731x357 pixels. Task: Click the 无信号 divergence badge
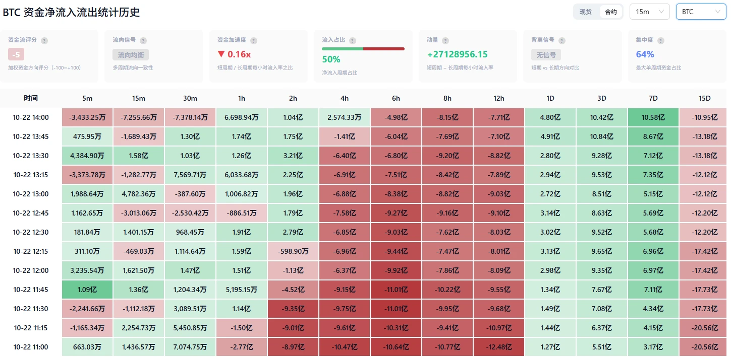[546, 55]
